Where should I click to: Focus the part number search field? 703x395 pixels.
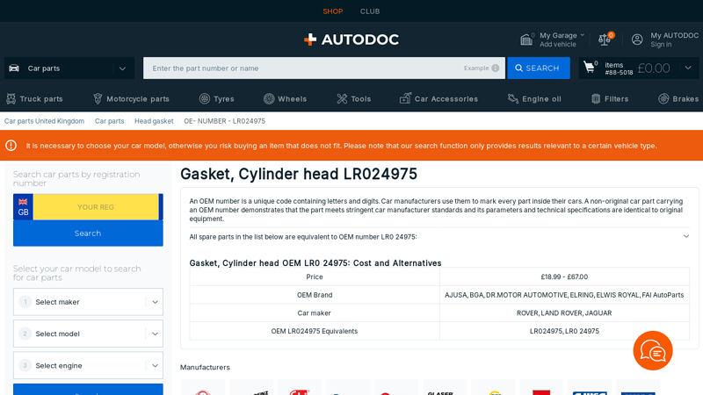(323, 68)
